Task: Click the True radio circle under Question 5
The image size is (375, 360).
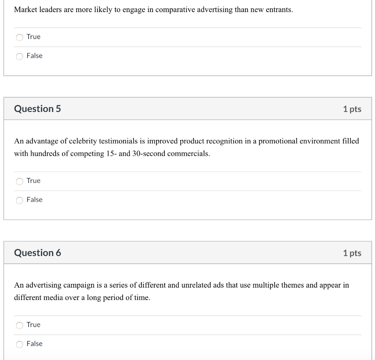Action: click(19, 181)
